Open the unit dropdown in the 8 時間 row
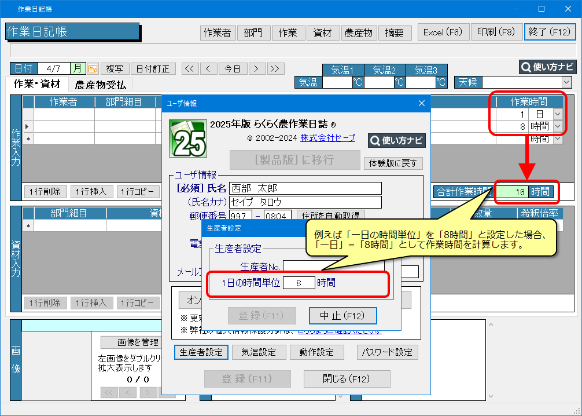The height and width of the screenshot is (416, 582). pos(558,126)
